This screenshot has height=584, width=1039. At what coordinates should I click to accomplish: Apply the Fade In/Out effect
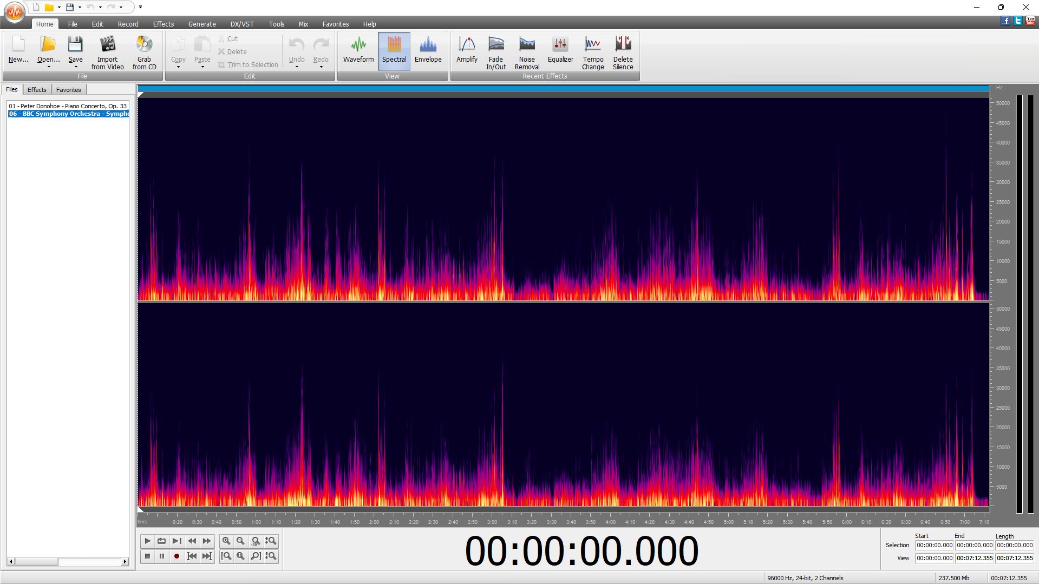point(495,52)
